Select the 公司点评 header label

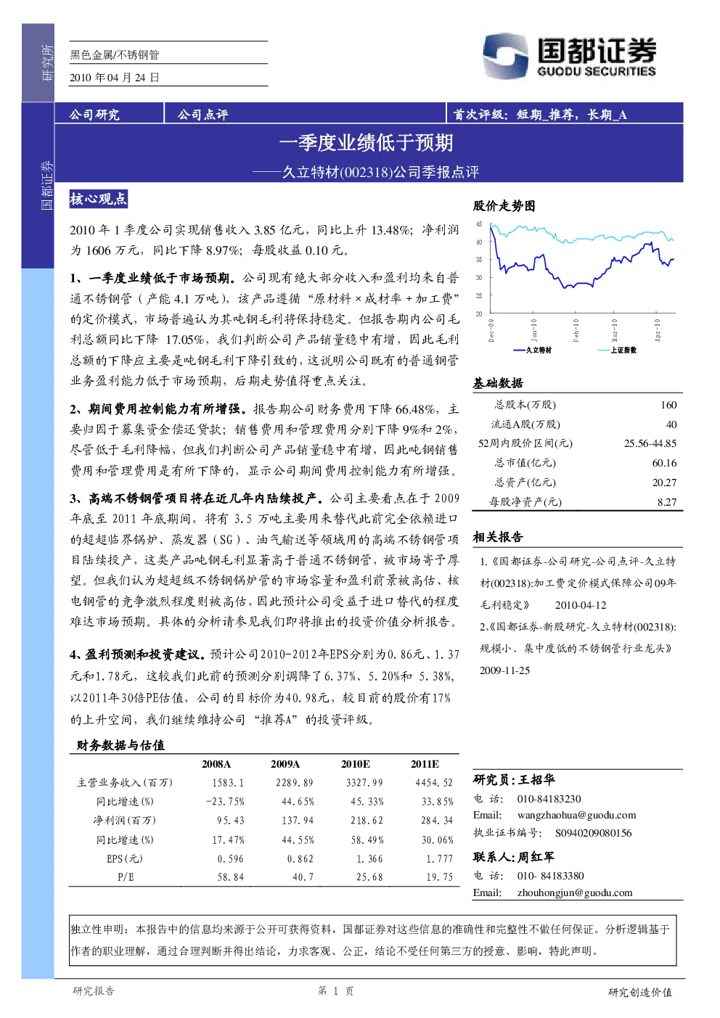pos(202,115)
